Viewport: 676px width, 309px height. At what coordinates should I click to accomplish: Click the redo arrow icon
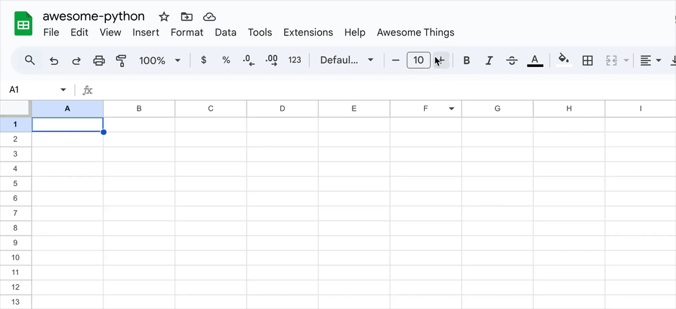[76, 61]
